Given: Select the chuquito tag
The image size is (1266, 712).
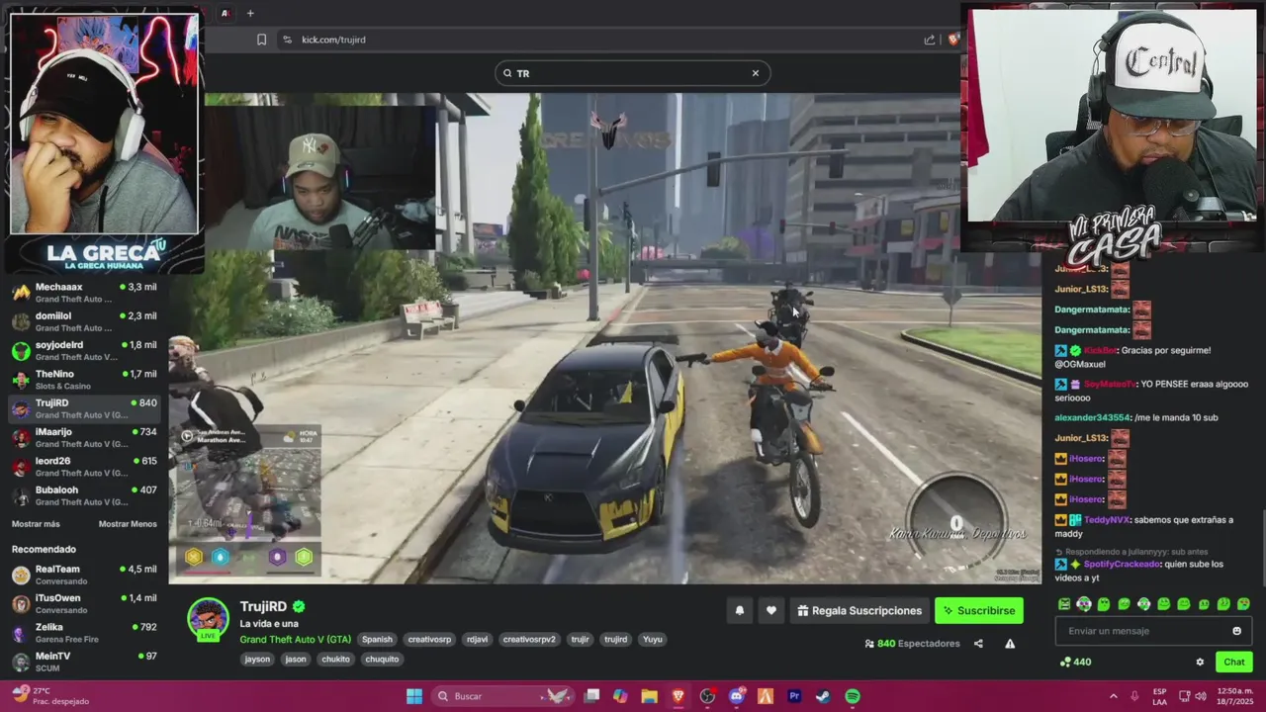Looking at the screenshot, I should 382,659.
